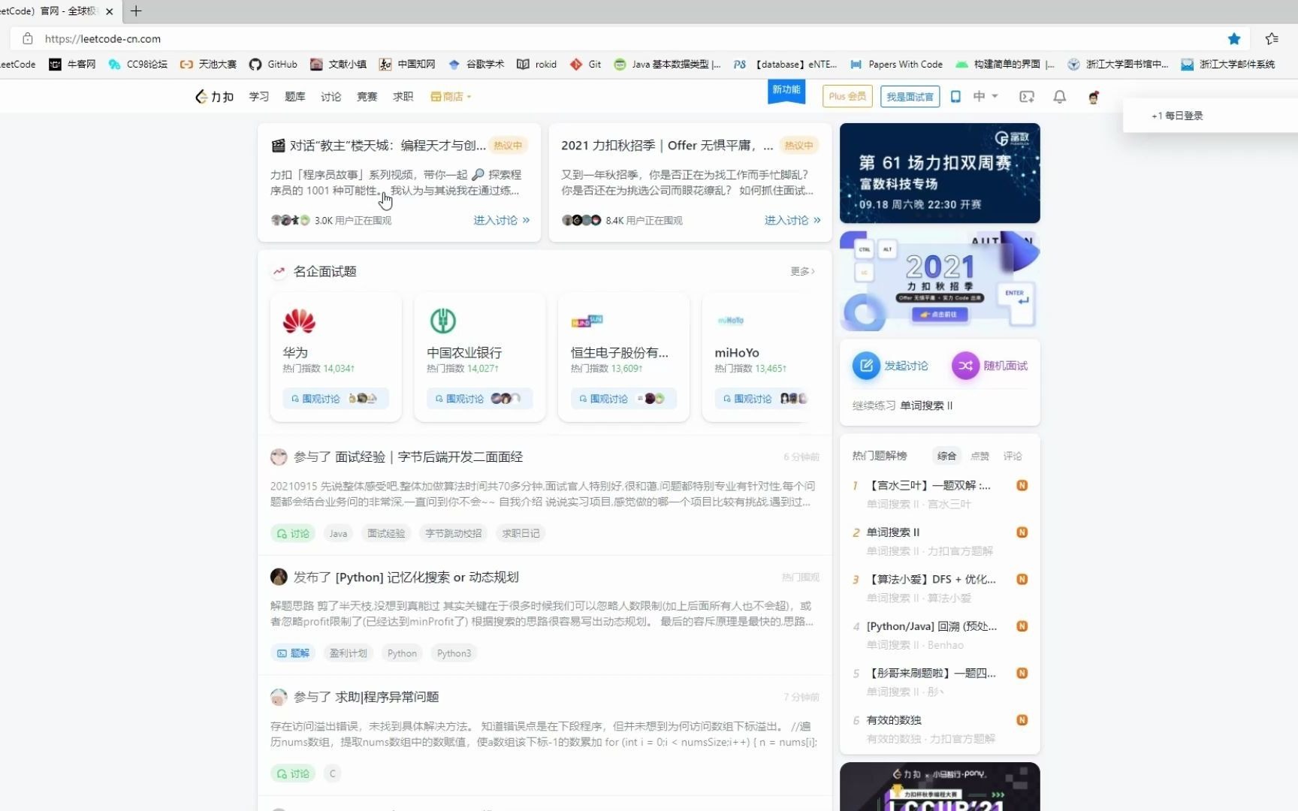Open the GitHub bookmark
Image resolution: width=1298 pixels, height=811 pixels.
point(273,65)
